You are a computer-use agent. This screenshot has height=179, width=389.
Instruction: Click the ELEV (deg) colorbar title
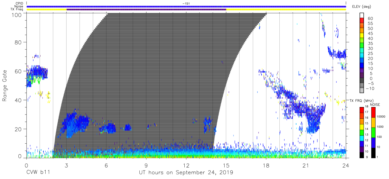coord(361,7)
